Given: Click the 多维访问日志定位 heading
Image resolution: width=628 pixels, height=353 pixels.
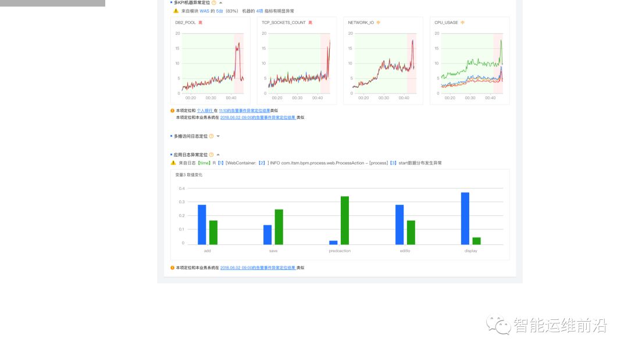Looking at the screenshot, I should (191, 136).
